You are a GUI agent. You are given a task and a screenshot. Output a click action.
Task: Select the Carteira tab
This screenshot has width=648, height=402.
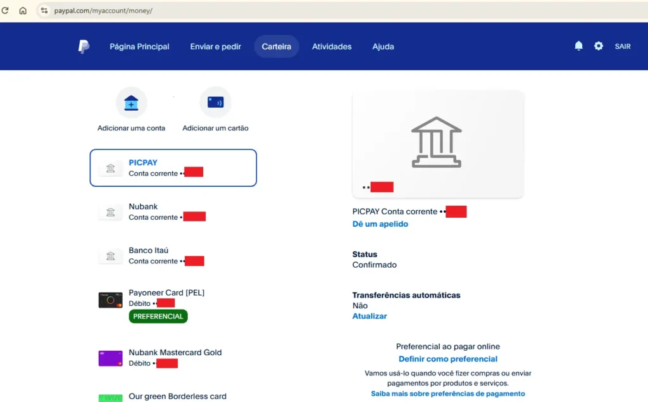pyautogui.click(x=277, y=46)
